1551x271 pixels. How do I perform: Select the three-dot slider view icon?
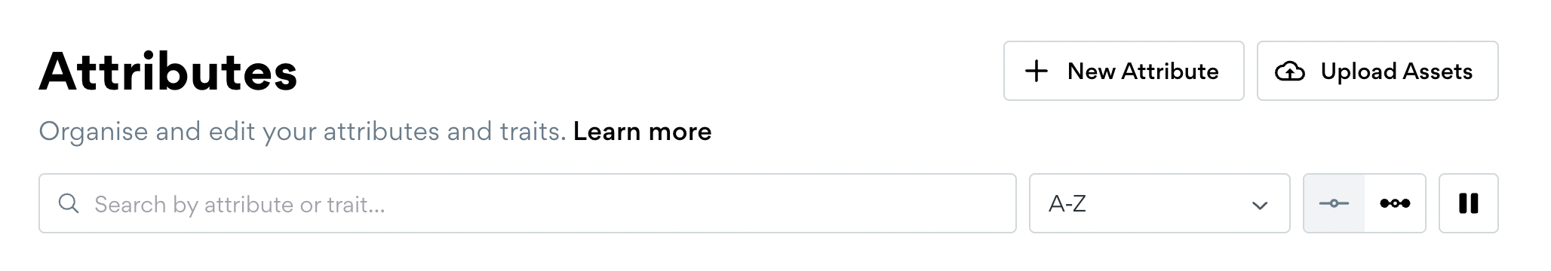[1395, 203]
